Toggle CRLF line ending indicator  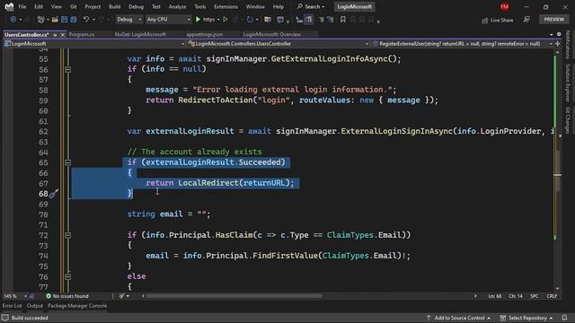tap(552, 296)
